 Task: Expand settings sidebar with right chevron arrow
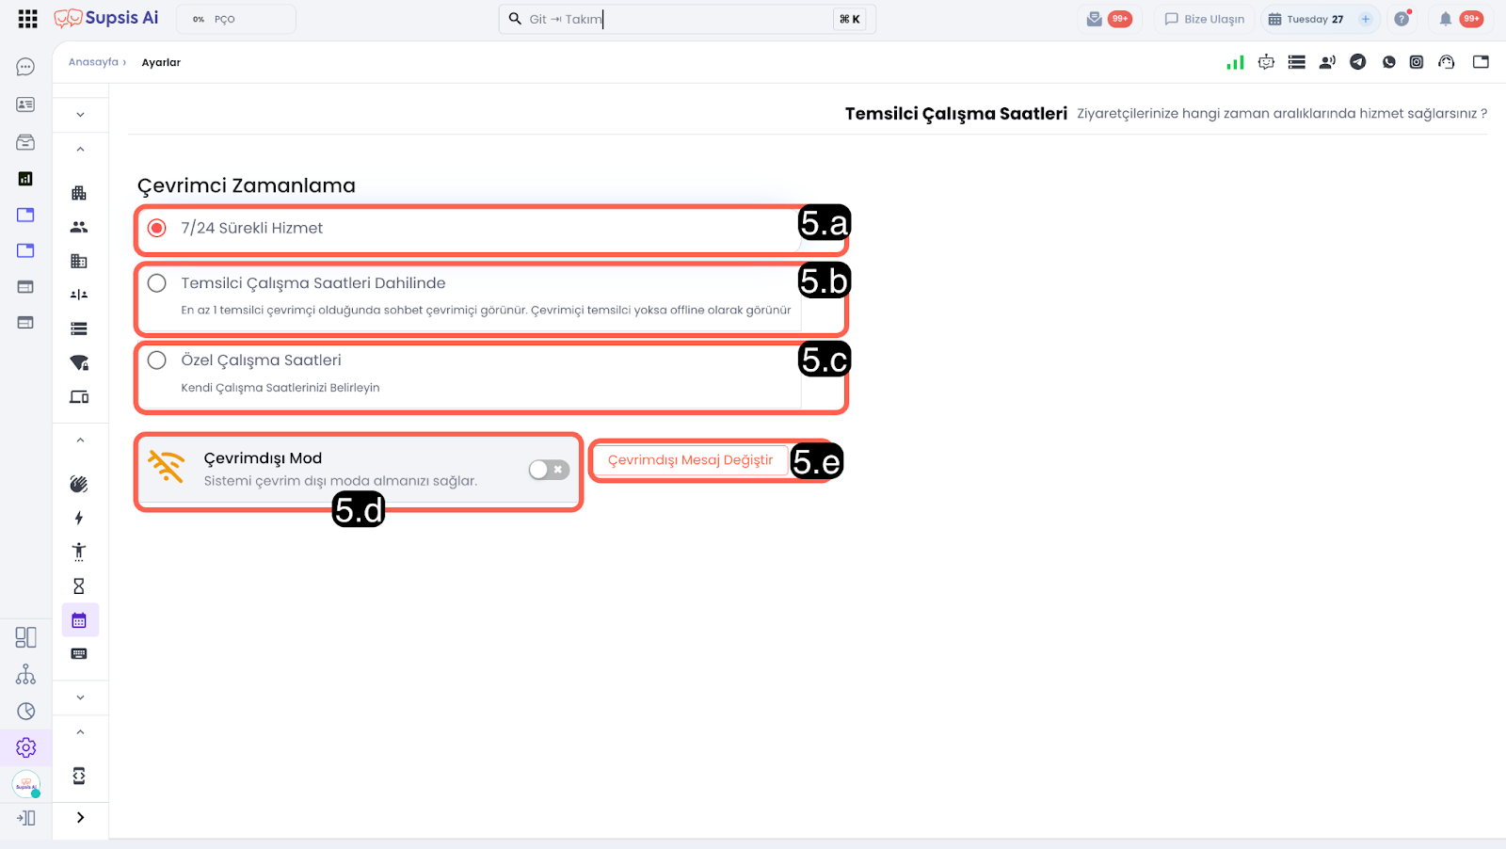coord(80,817)
